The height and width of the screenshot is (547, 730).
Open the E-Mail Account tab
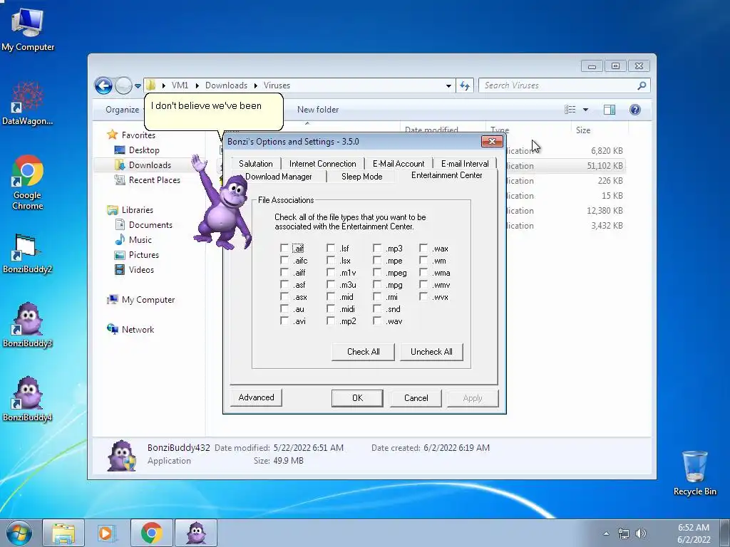coord(399,164)
